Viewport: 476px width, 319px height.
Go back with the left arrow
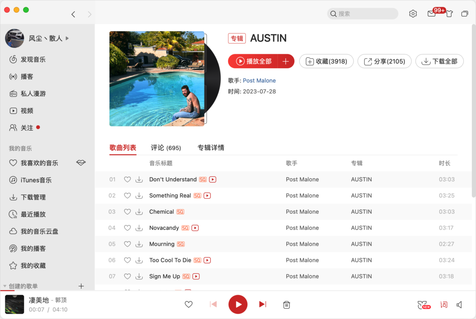[x=73, y=14]
